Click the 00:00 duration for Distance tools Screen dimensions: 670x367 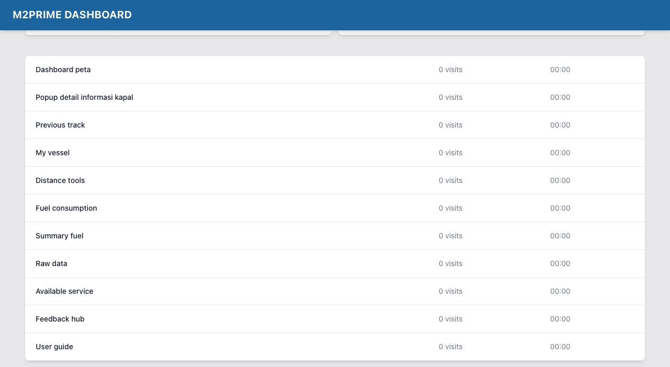pos(560,180)
